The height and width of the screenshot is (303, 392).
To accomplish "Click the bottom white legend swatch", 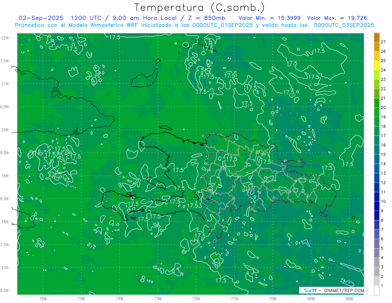I will point(377,291).
